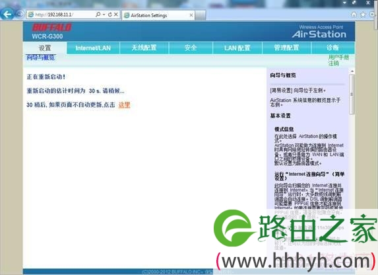This screenshot has height=275, width=378.
Task: Click the help panel scrollbar thumb
Action: (x=352, y=94)
